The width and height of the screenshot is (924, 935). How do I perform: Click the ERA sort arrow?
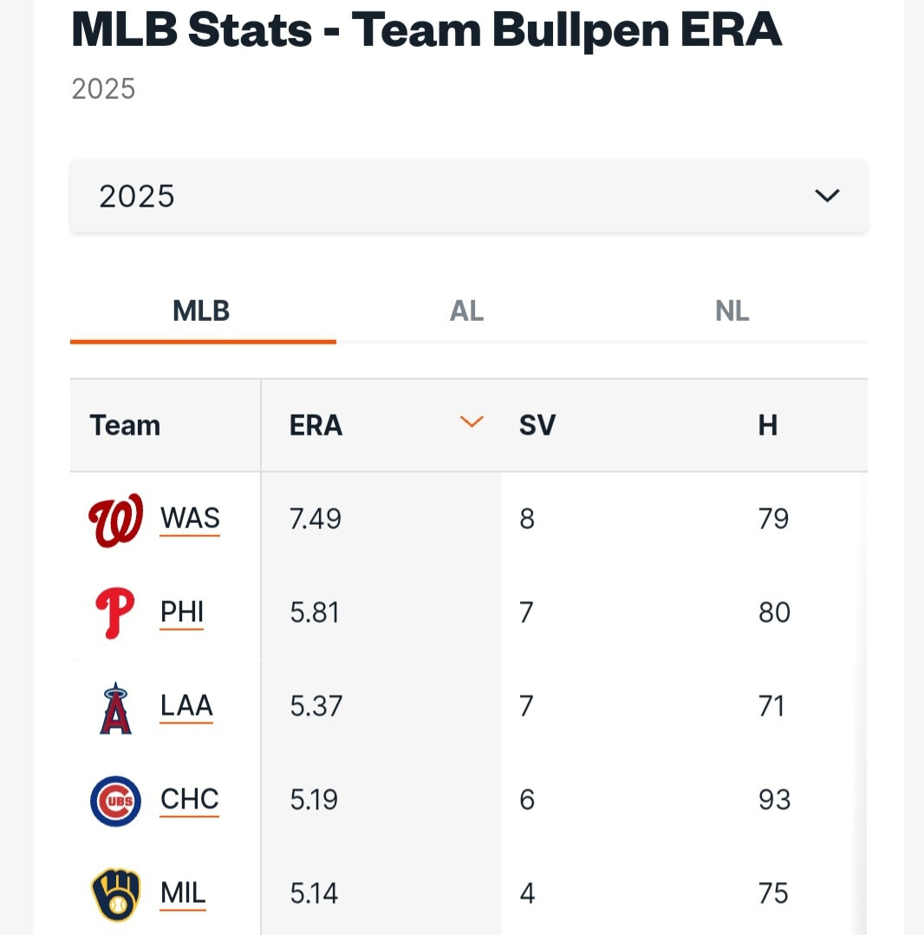(472, 422)
